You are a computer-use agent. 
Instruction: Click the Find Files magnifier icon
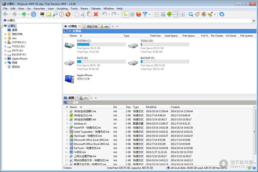[x=55, y=14]
